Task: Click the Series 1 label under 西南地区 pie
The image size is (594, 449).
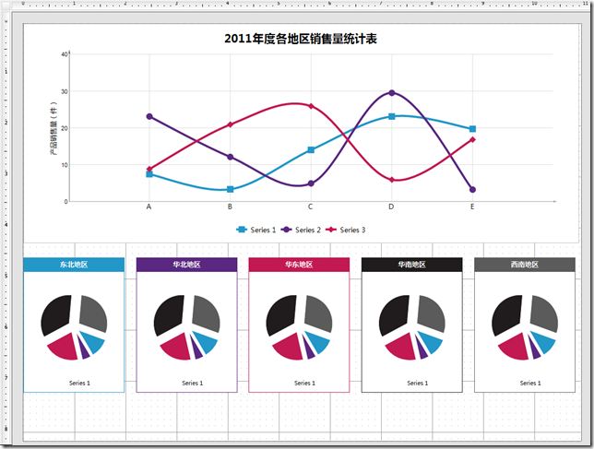Action: pos(530,384)
